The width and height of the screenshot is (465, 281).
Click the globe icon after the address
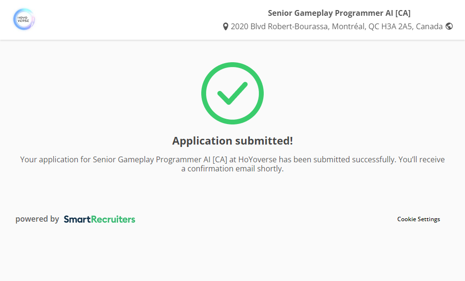[449, 26]
